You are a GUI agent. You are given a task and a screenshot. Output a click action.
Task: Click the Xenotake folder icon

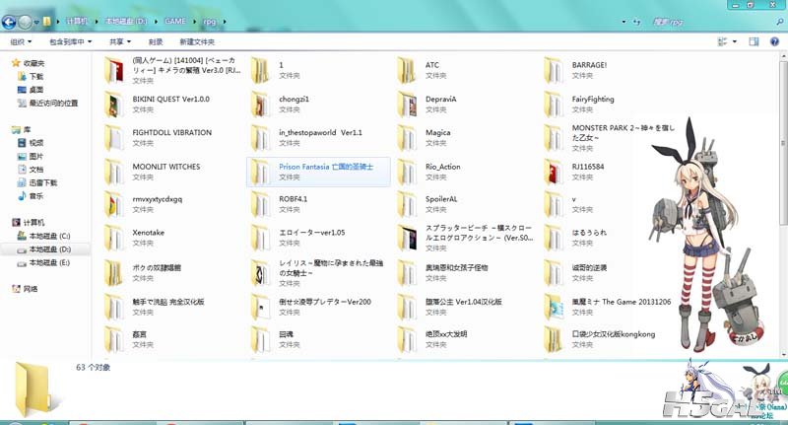pyautogui.click(x=114, y=238)
